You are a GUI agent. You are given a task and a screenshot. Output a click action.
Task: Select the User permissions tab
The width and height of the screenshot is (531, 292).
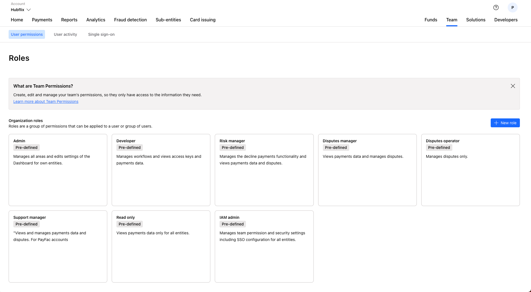click(x=27, y=34)
